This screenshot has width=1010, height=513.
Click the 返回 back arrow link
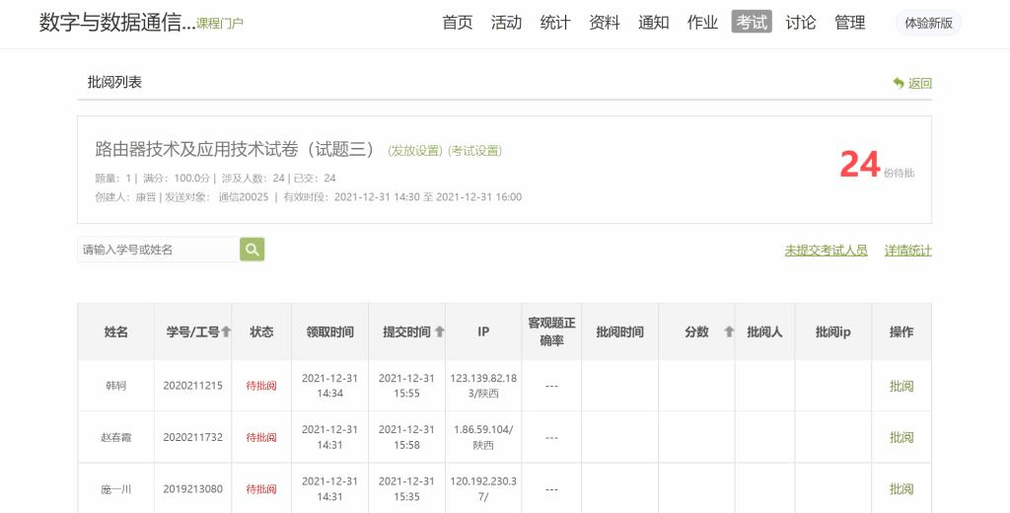click(x=912, y=84)
